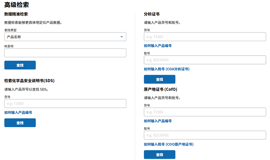Click the 货号 label in the SDS section
The image size is (270, 160).
[x=7, y=97]
